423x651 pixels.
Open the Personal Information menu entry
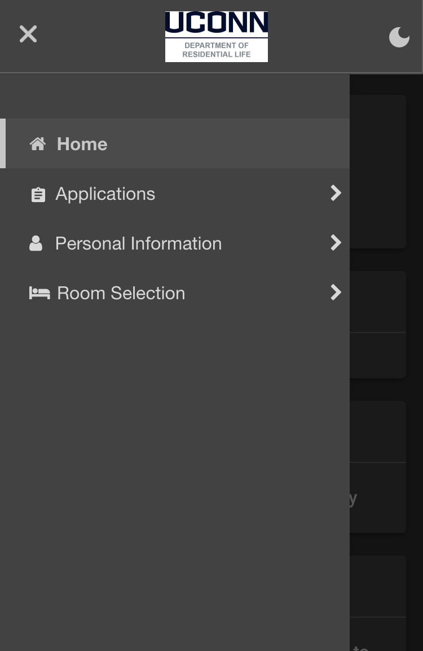[138, 243]
